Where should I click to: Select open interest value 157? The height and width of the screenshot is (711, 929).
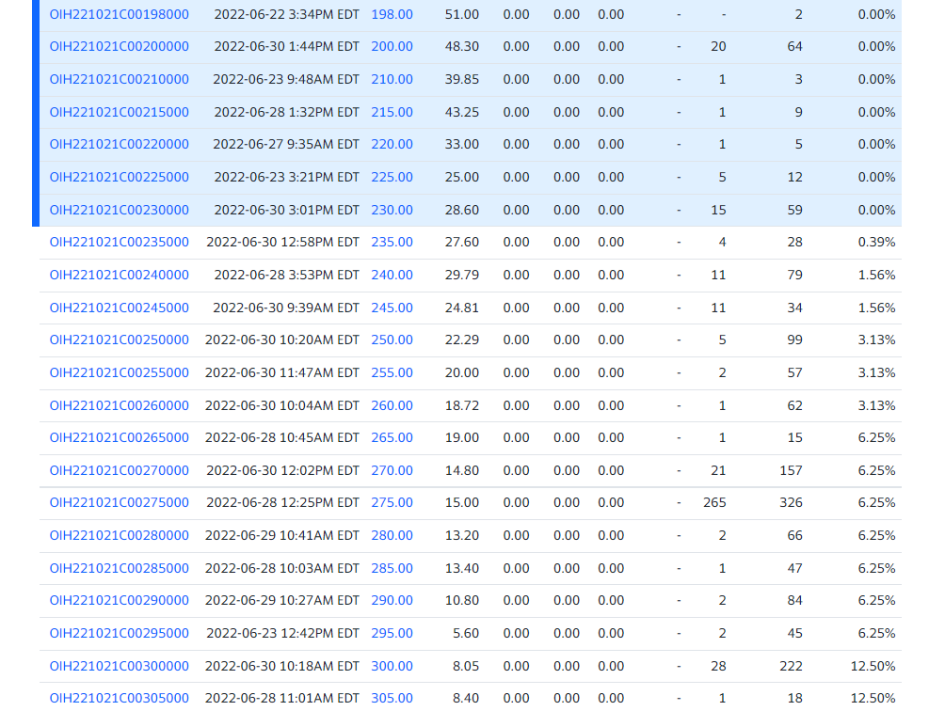[791, 470]
